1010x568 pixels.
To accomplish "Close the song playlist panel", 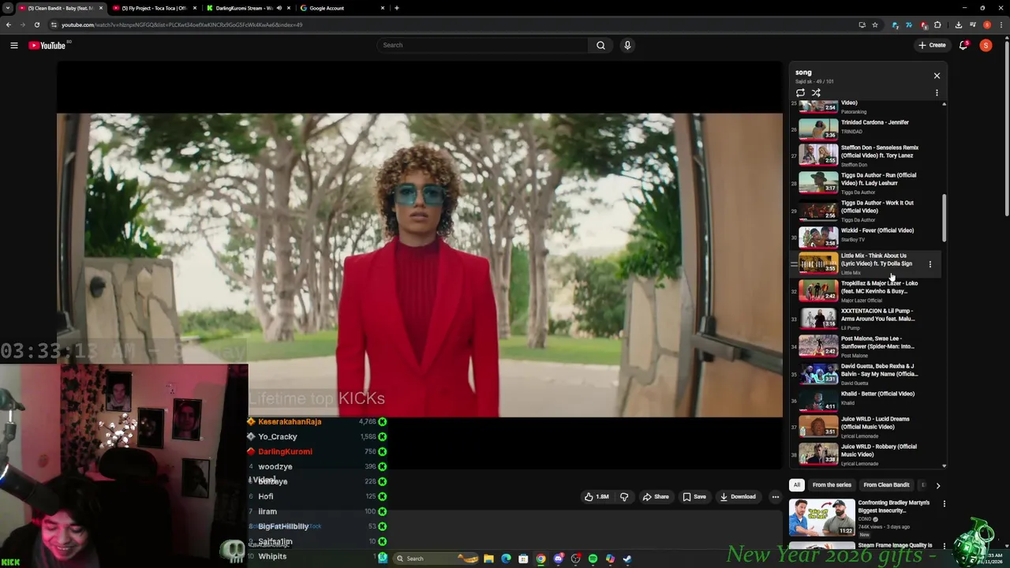I will (937, 76).
